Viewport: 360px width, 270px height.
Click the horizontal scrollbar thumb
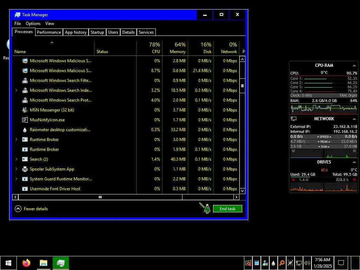[100, 197]
